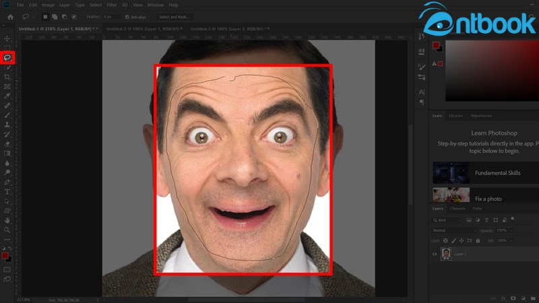Toggle layer filtering on/off switch
The height and width of the screenshot is (303, 539).
(513, 218)
